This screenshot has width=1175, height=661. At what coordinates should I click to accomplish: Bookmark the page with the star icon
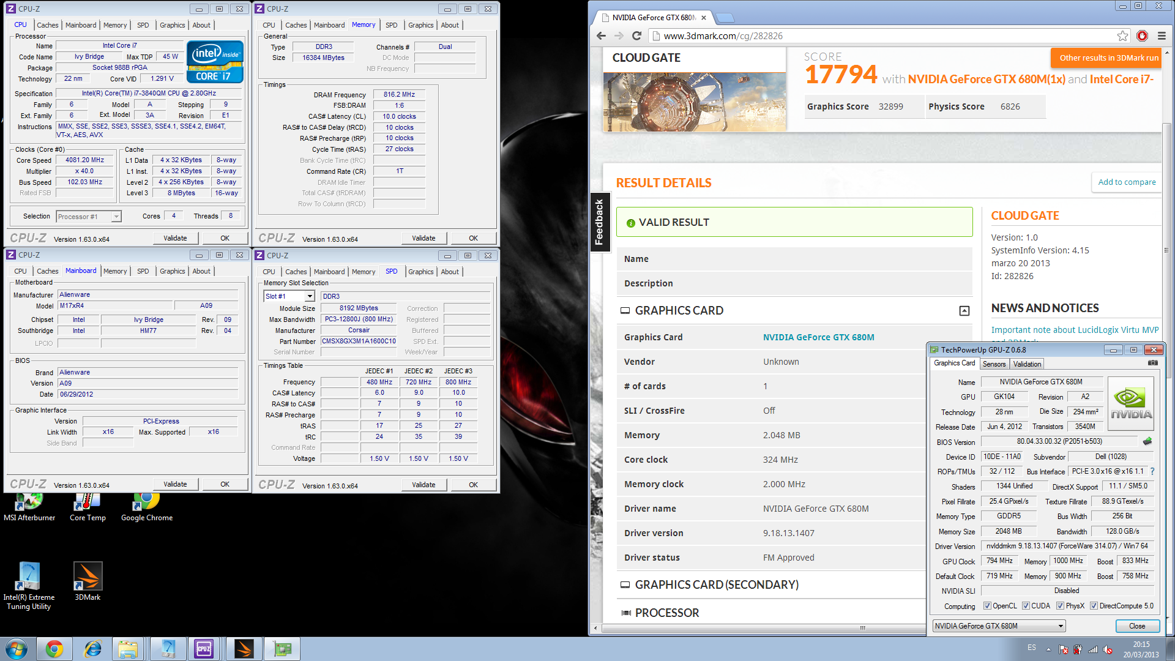tap(1122, 36)
